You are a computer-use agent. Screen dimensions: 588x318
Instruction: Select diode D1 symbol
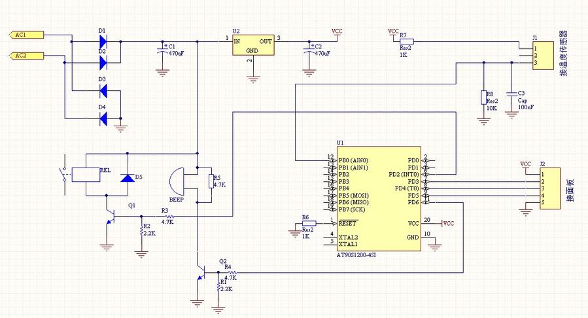coord(102,41)
